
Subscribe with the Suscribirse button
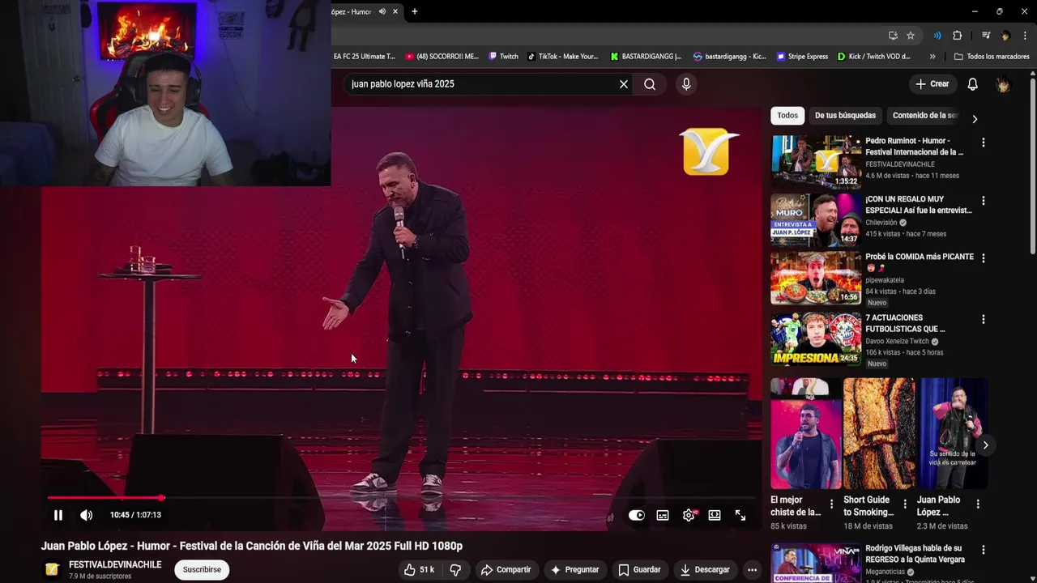[x=202, y=570]
